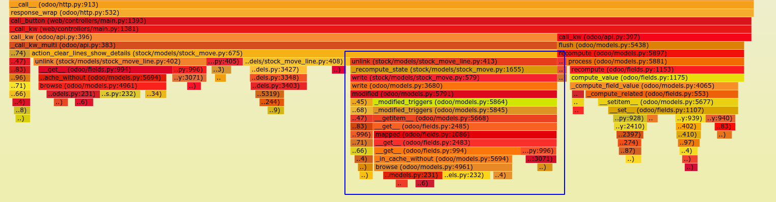Click the ..34) frame

[156, 94]
